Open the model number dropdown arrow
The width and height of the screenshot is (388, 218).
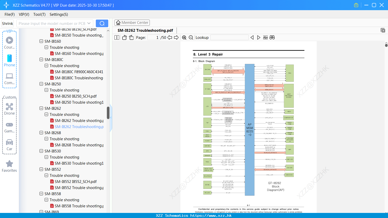[x=89, y=23]
